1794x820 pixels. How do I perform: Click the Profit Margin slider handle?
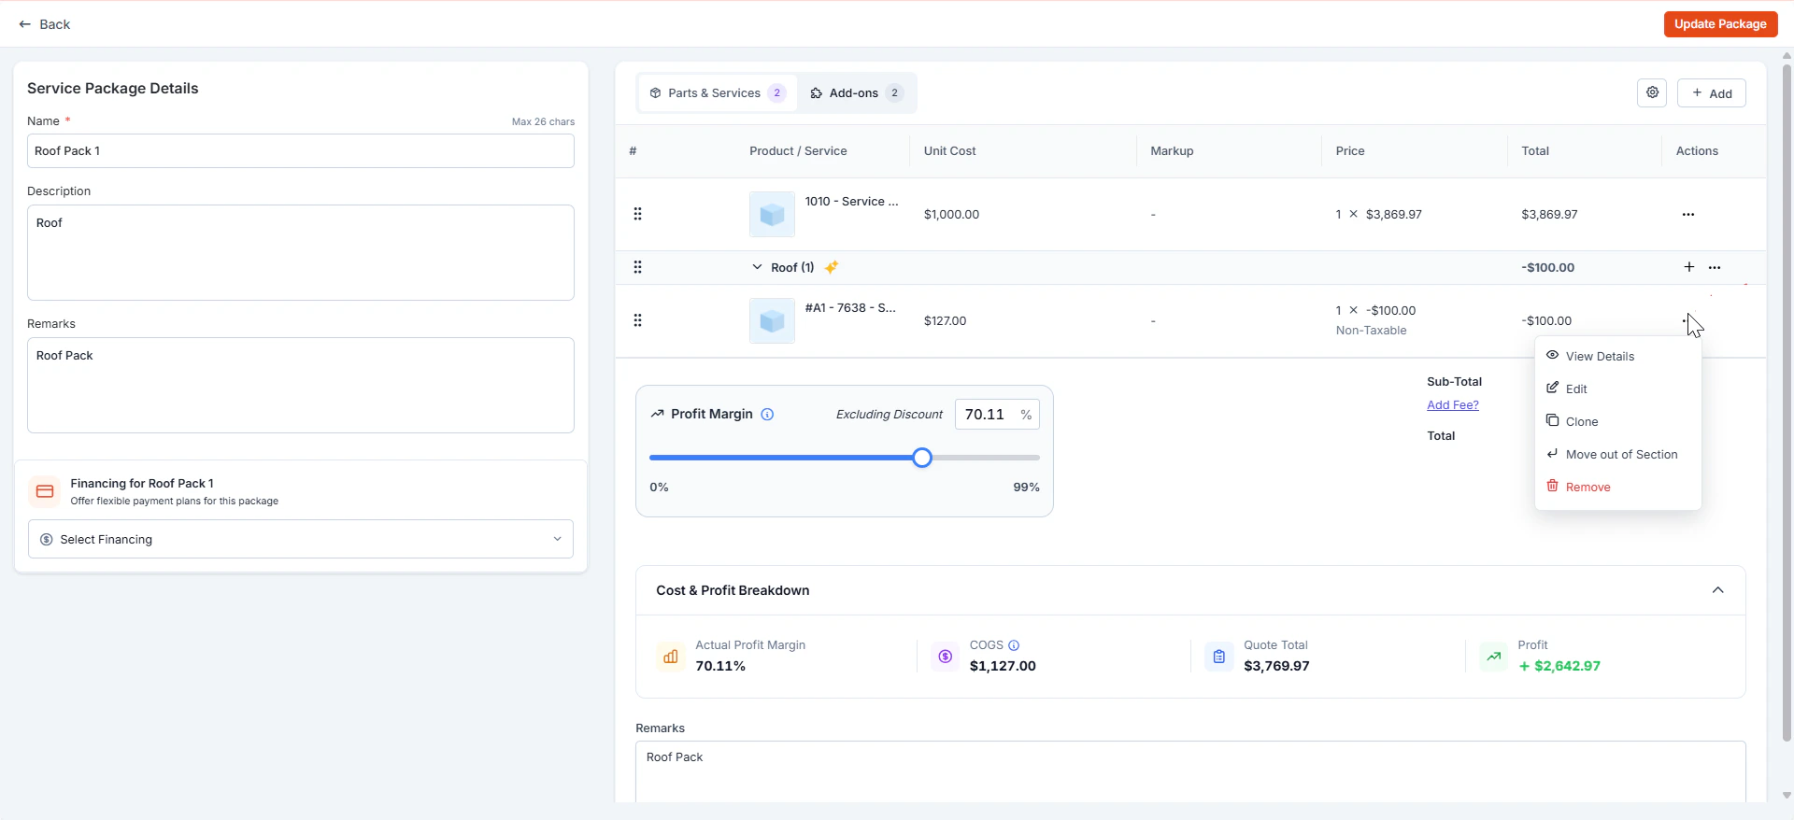(922, 458)
